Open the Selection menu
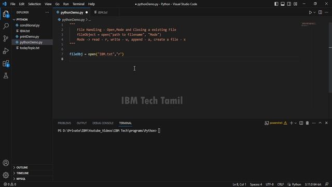This screenshot has height=187, width=332. [35, 4]
